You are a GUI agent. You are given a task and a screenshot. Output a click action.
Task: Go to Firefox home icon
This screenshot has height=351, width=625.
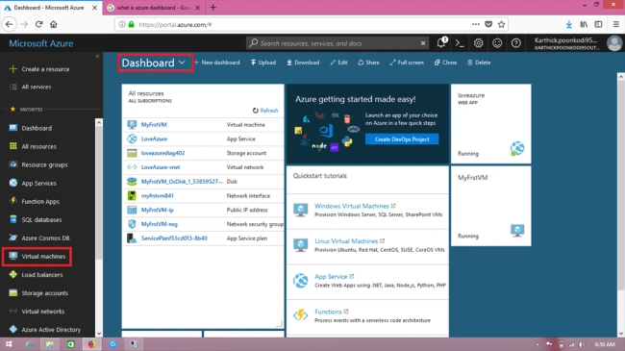point(54,24)
